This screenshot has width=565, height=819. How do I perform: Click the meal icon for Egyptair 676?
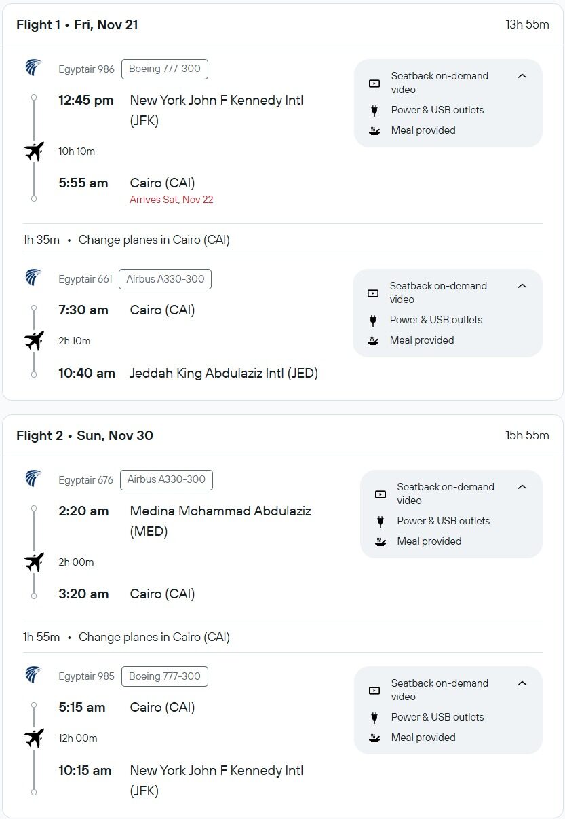pyautogui.click(x=381, y=541)
